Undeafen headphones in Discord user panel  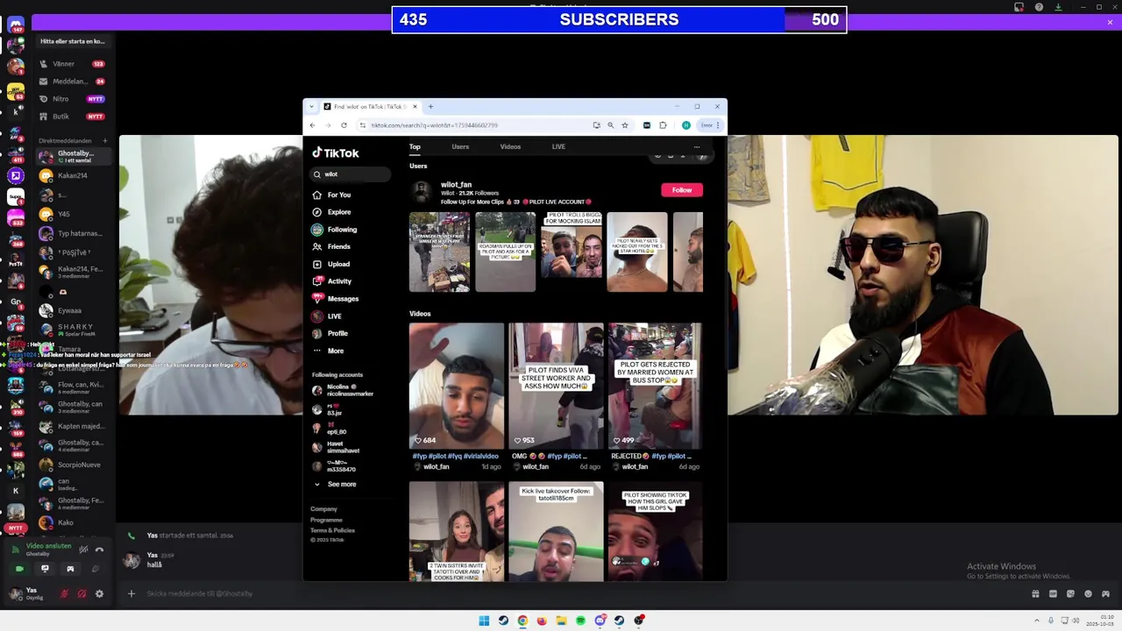82,593
